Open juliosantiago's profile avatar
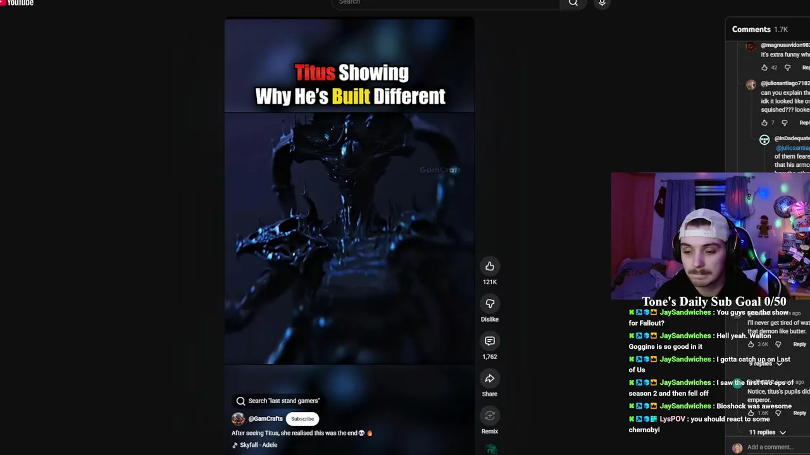Image resolution: width=810 pixels, height=455 pixels. pyautogui.click(x=751, y=85)
